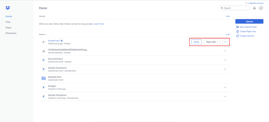The height and width of the screenshot is (122, 269).
Task: Click the New shared folder link
Action: point(248,27)
